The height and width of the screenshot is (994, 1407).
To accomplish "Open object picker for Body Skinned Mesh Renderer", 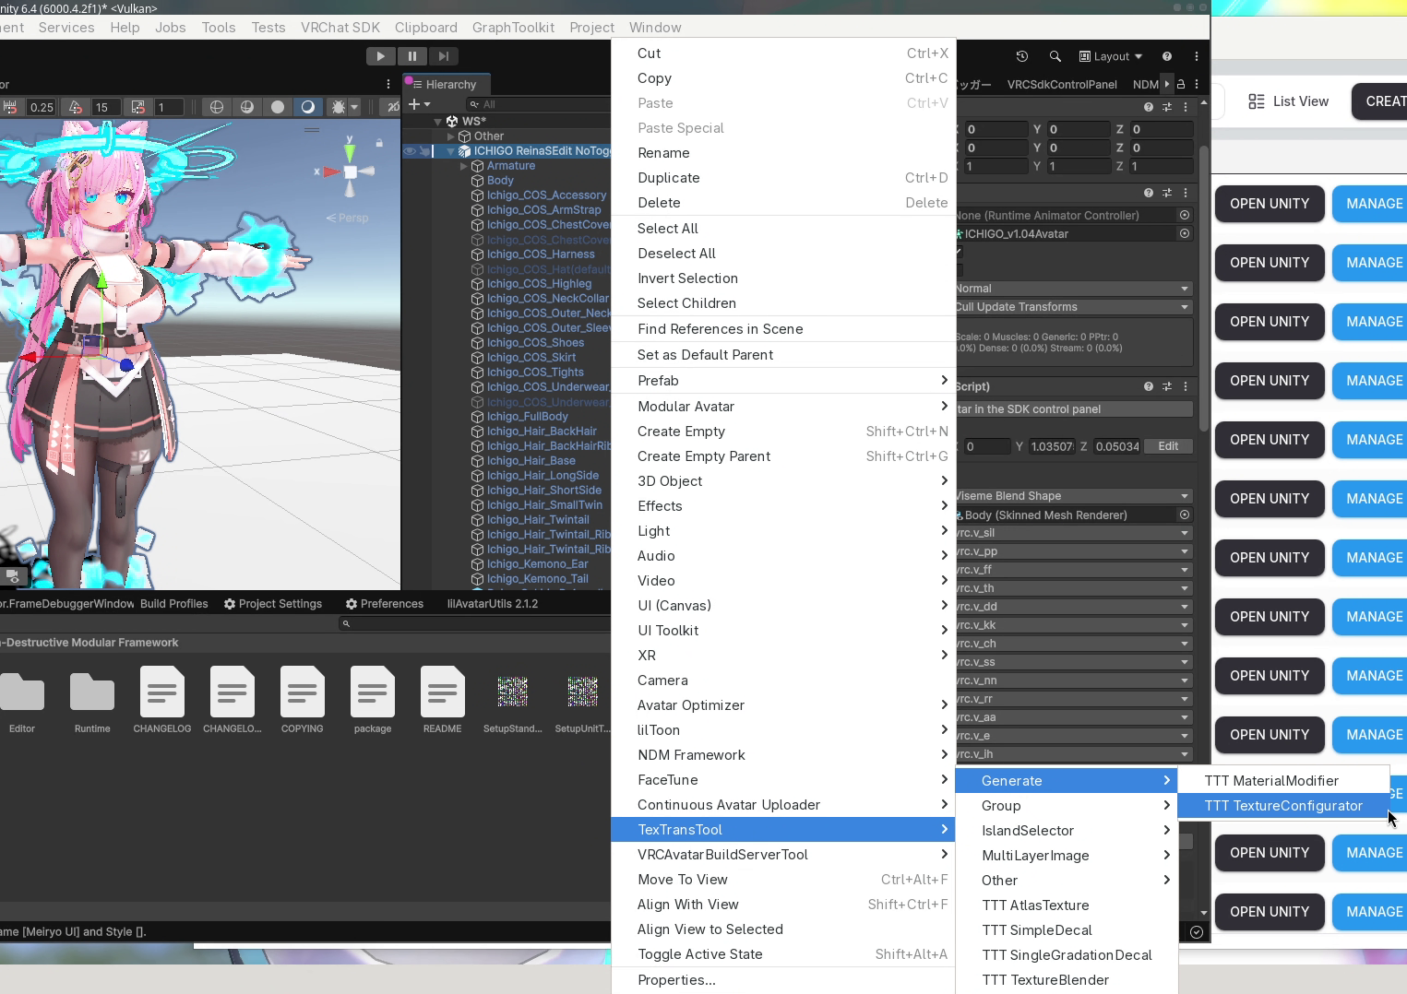I will click(1185, 515).
